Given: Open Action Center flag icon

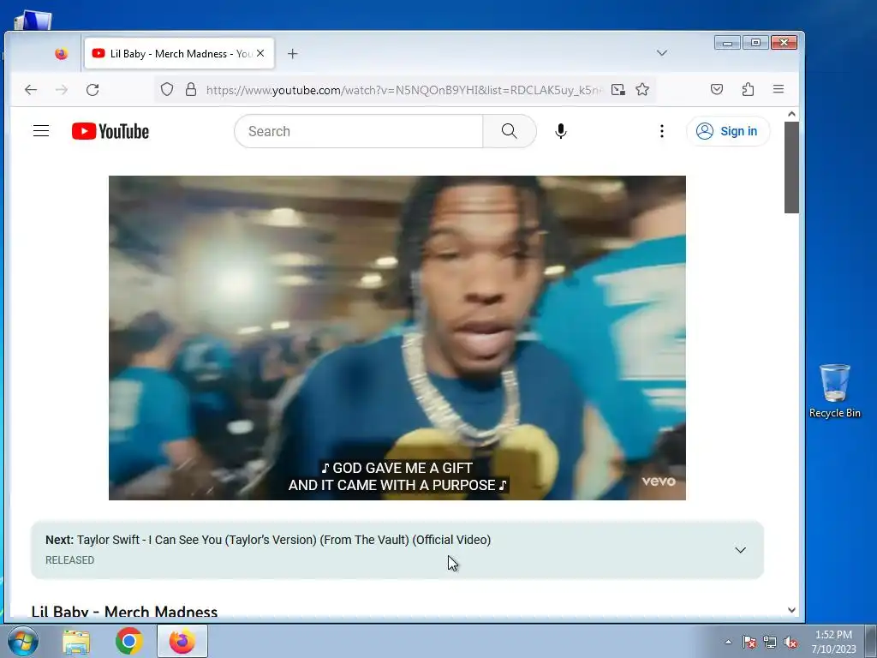Looking at the screenshot, I should click(x=749, y=642).
